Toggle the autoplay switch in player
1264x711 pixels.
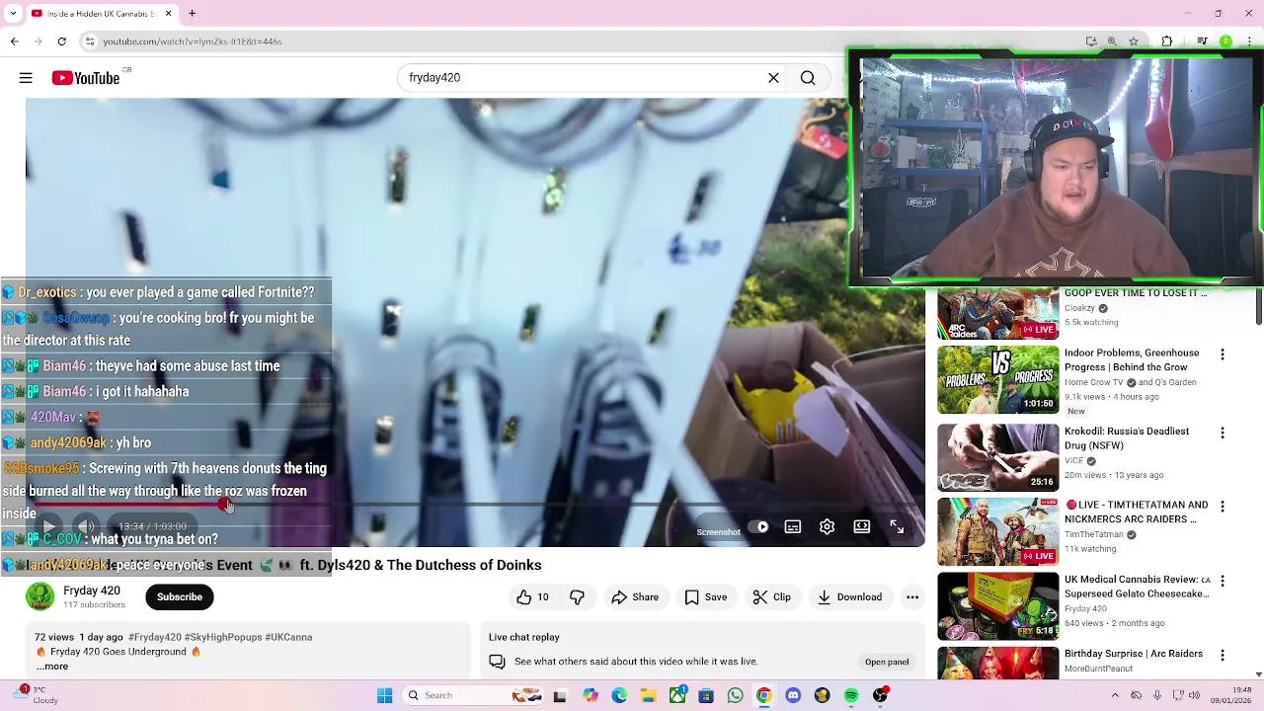758,527
